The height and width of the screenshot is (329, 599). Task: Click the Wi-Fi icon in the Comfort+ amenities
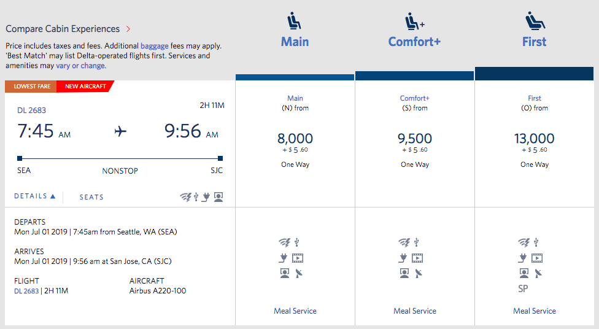[405, 242]
